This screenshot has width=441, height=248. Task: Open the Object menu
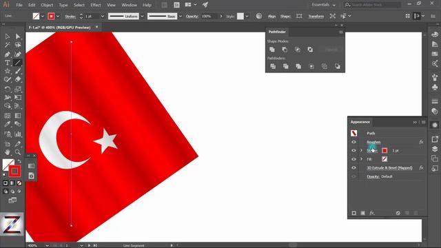(47, 5)
